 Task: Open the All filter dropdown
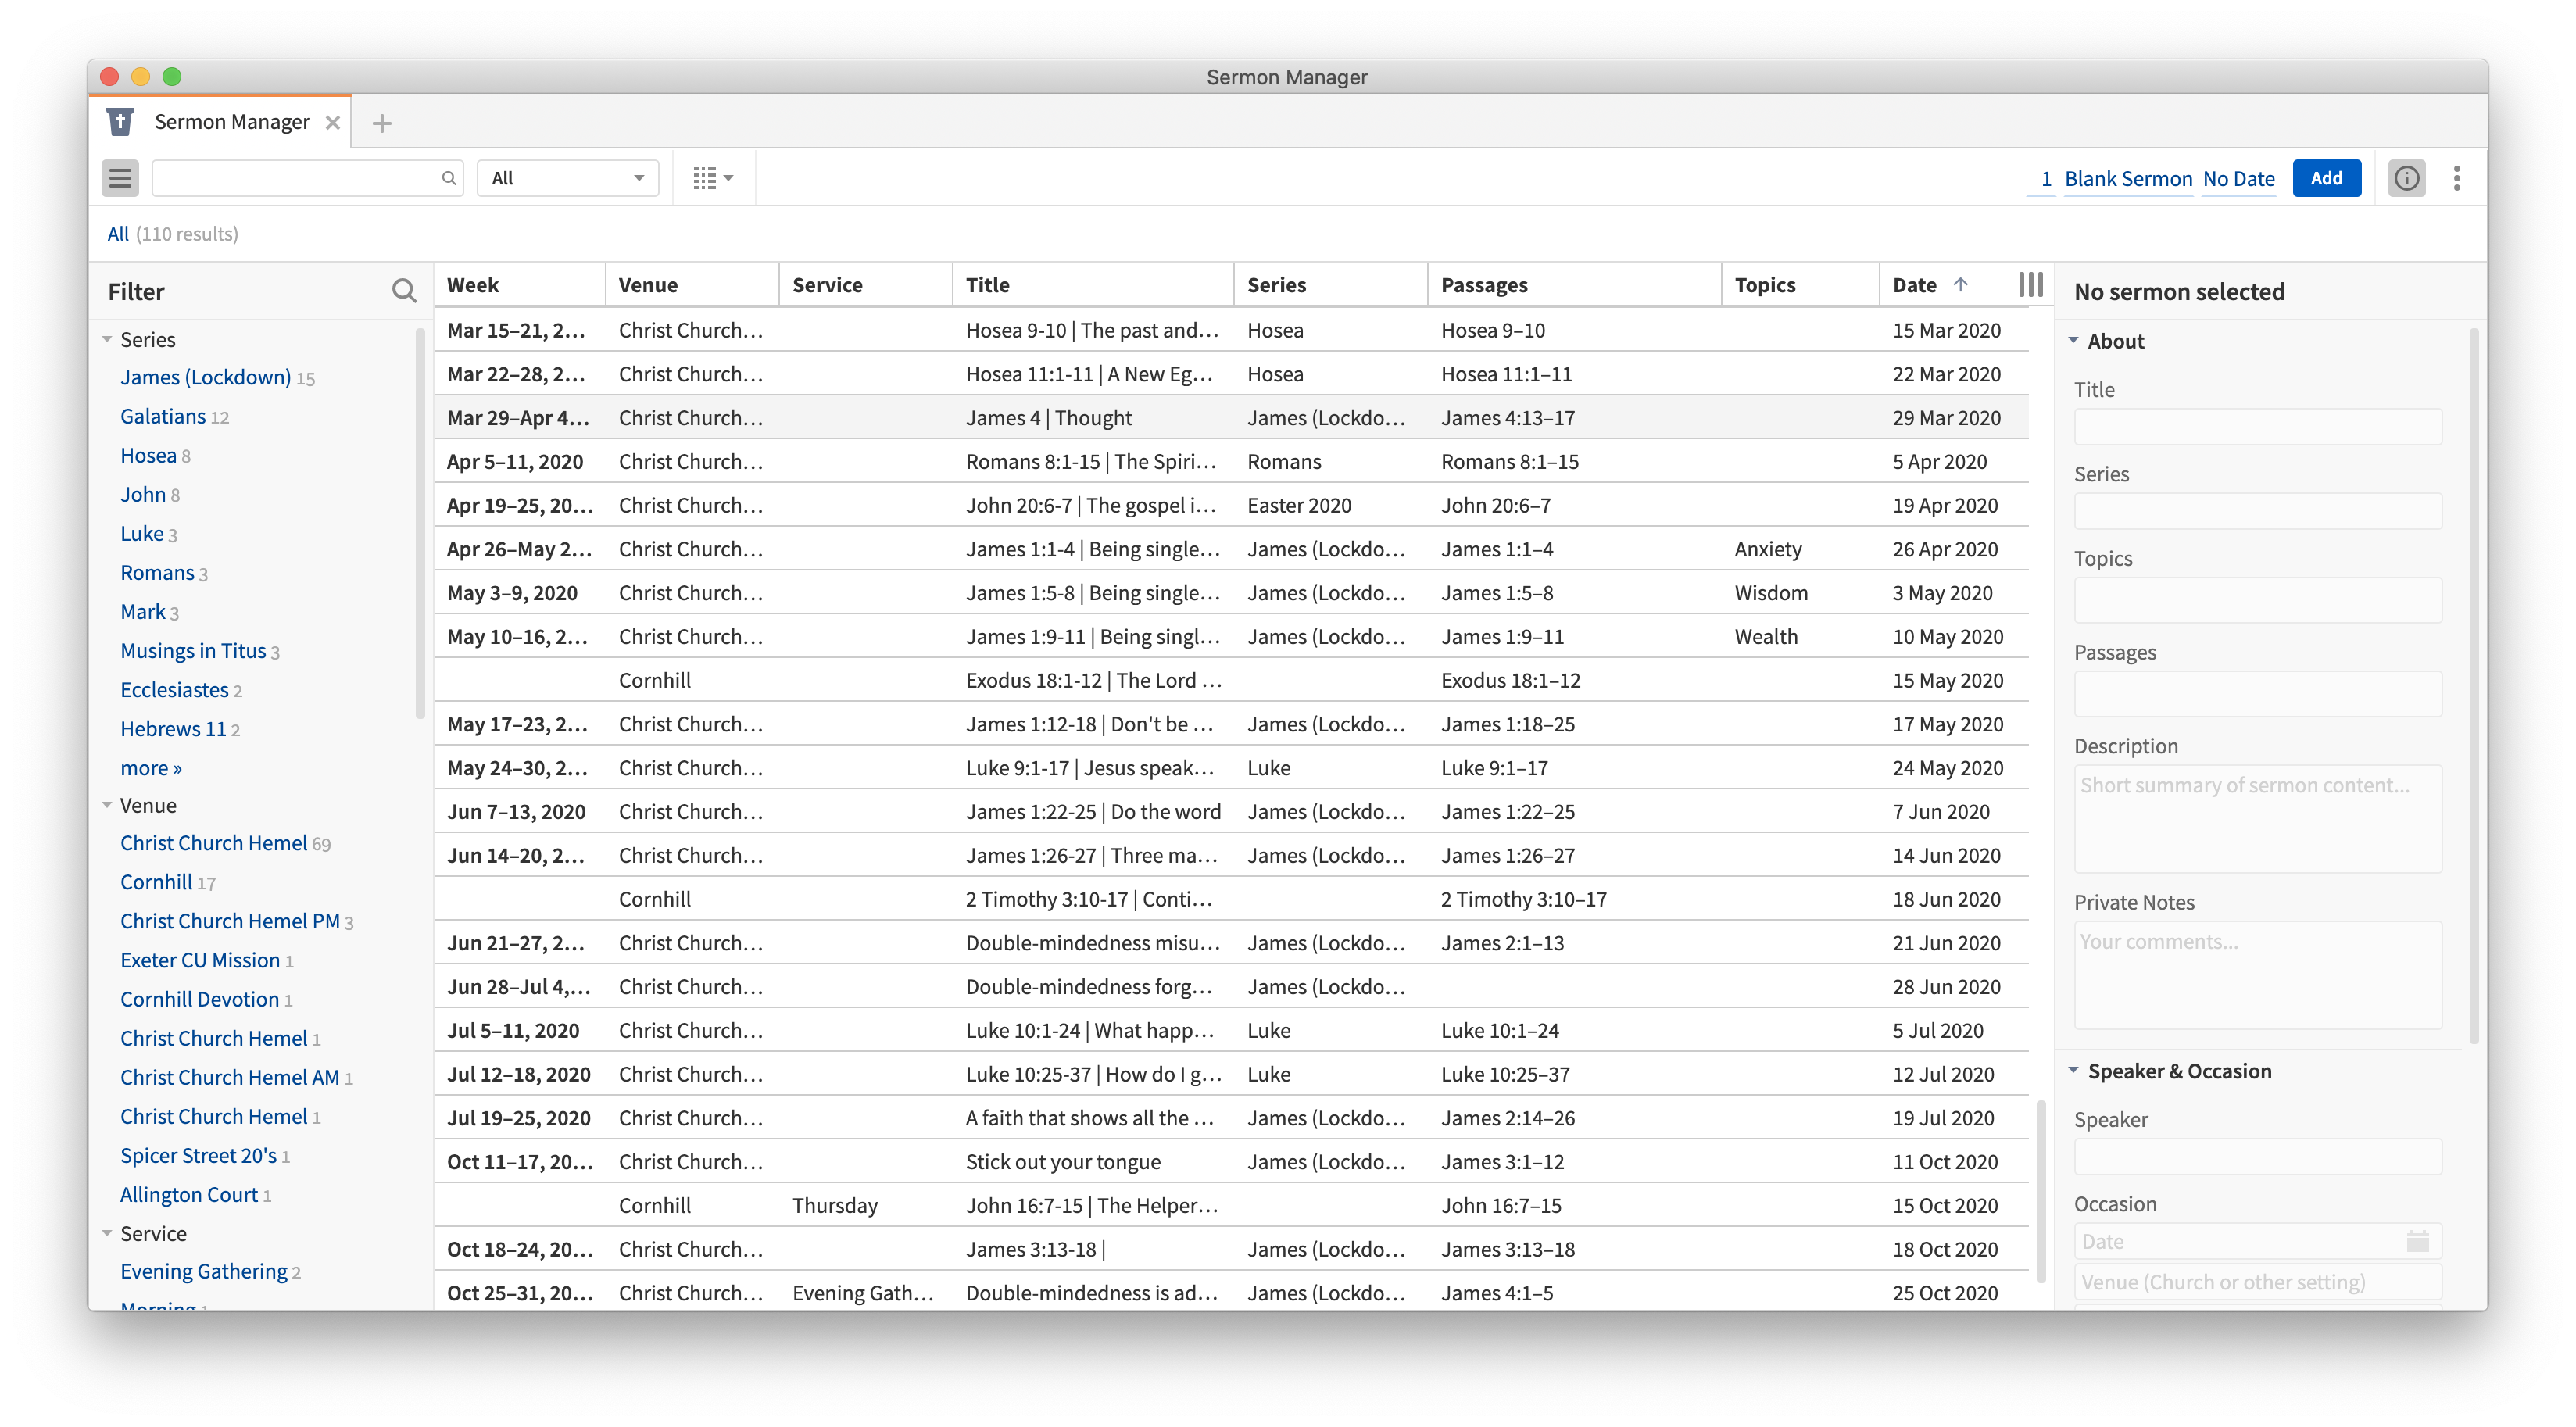click(x=567, y=178)
